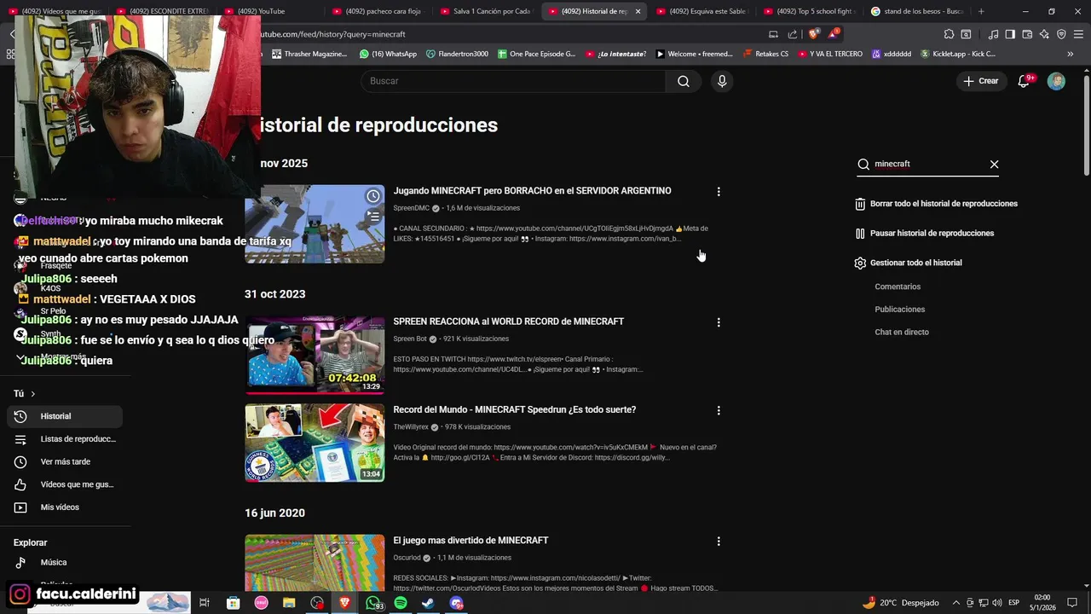Open the Record del Mundo Speedrun thumbnail
Viewport: 1091px width, 614px height.
tap(315, 443)
